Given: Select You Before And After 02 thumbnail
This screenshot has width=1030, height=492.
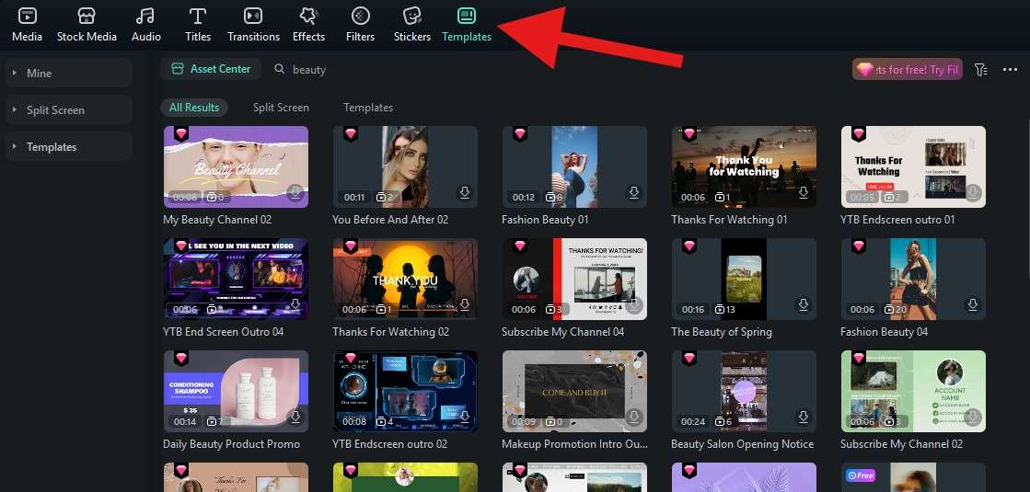Looking at the screenshot, I should [x=405, y=166].
